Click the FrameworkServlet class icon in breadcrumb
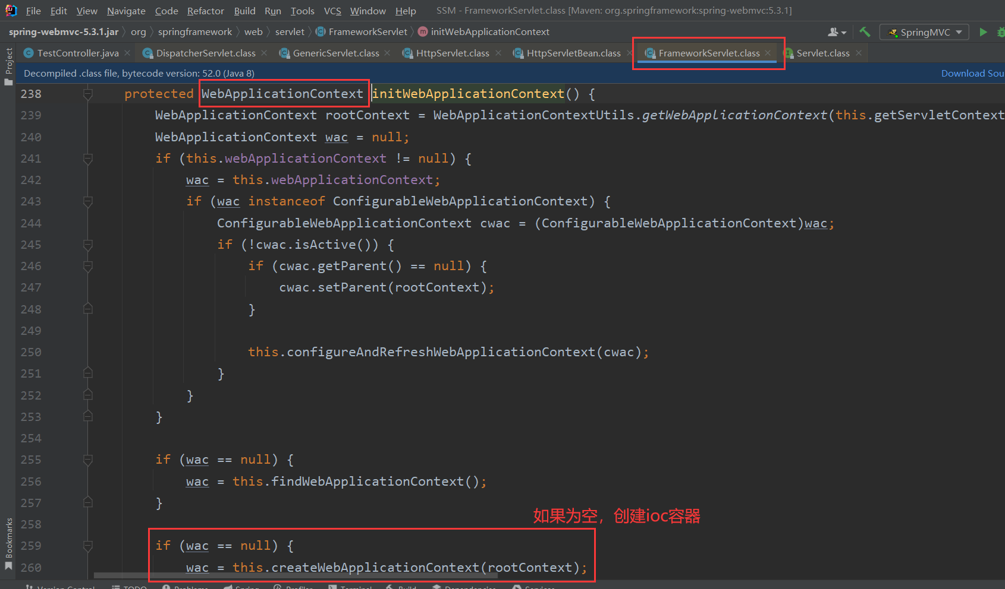 click(x=321, y=31)
